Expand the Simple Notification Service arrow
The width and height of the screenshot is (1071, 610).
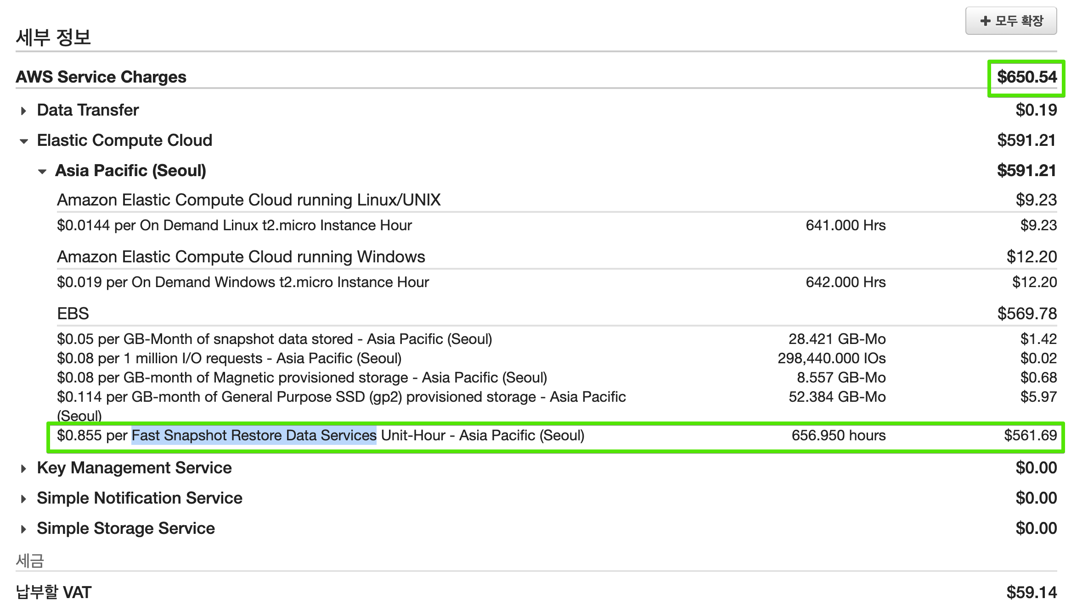(23, 499)
